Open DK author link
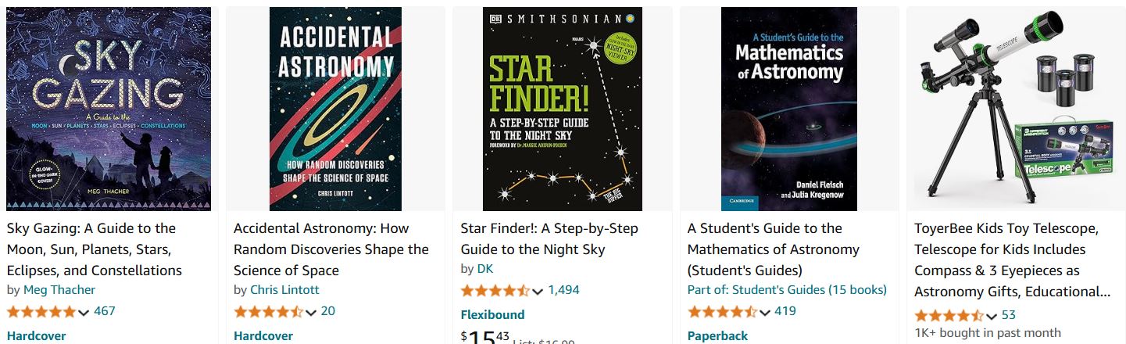This screenshot has width=1126, height=344. [485, 269]
